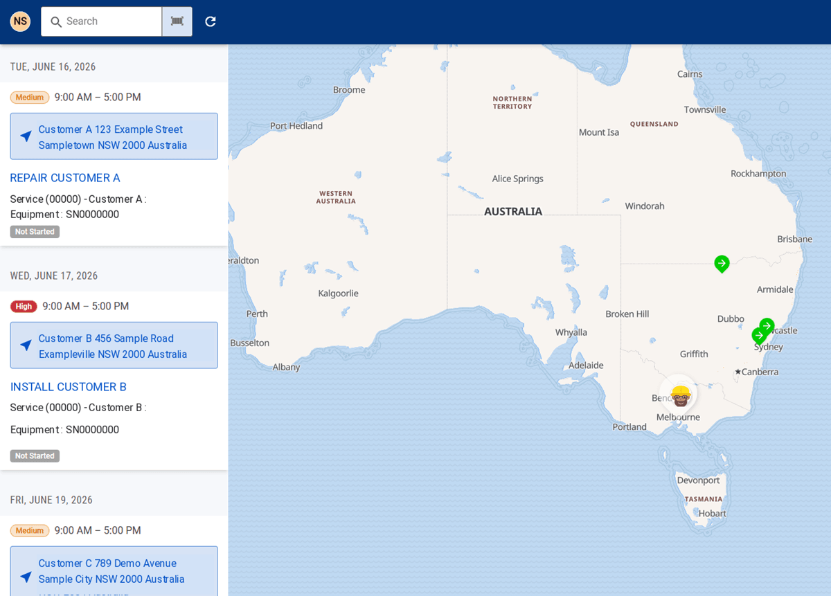Click Broken Hill label on the map
The image size is (831, 596).
[x=627, y=314]
